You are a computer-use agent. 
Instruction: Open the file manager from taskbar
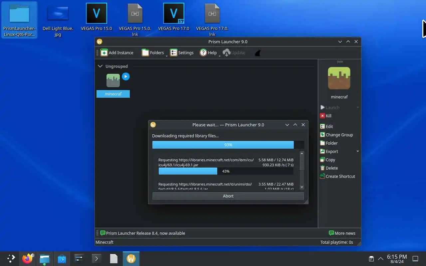point(45,258)
